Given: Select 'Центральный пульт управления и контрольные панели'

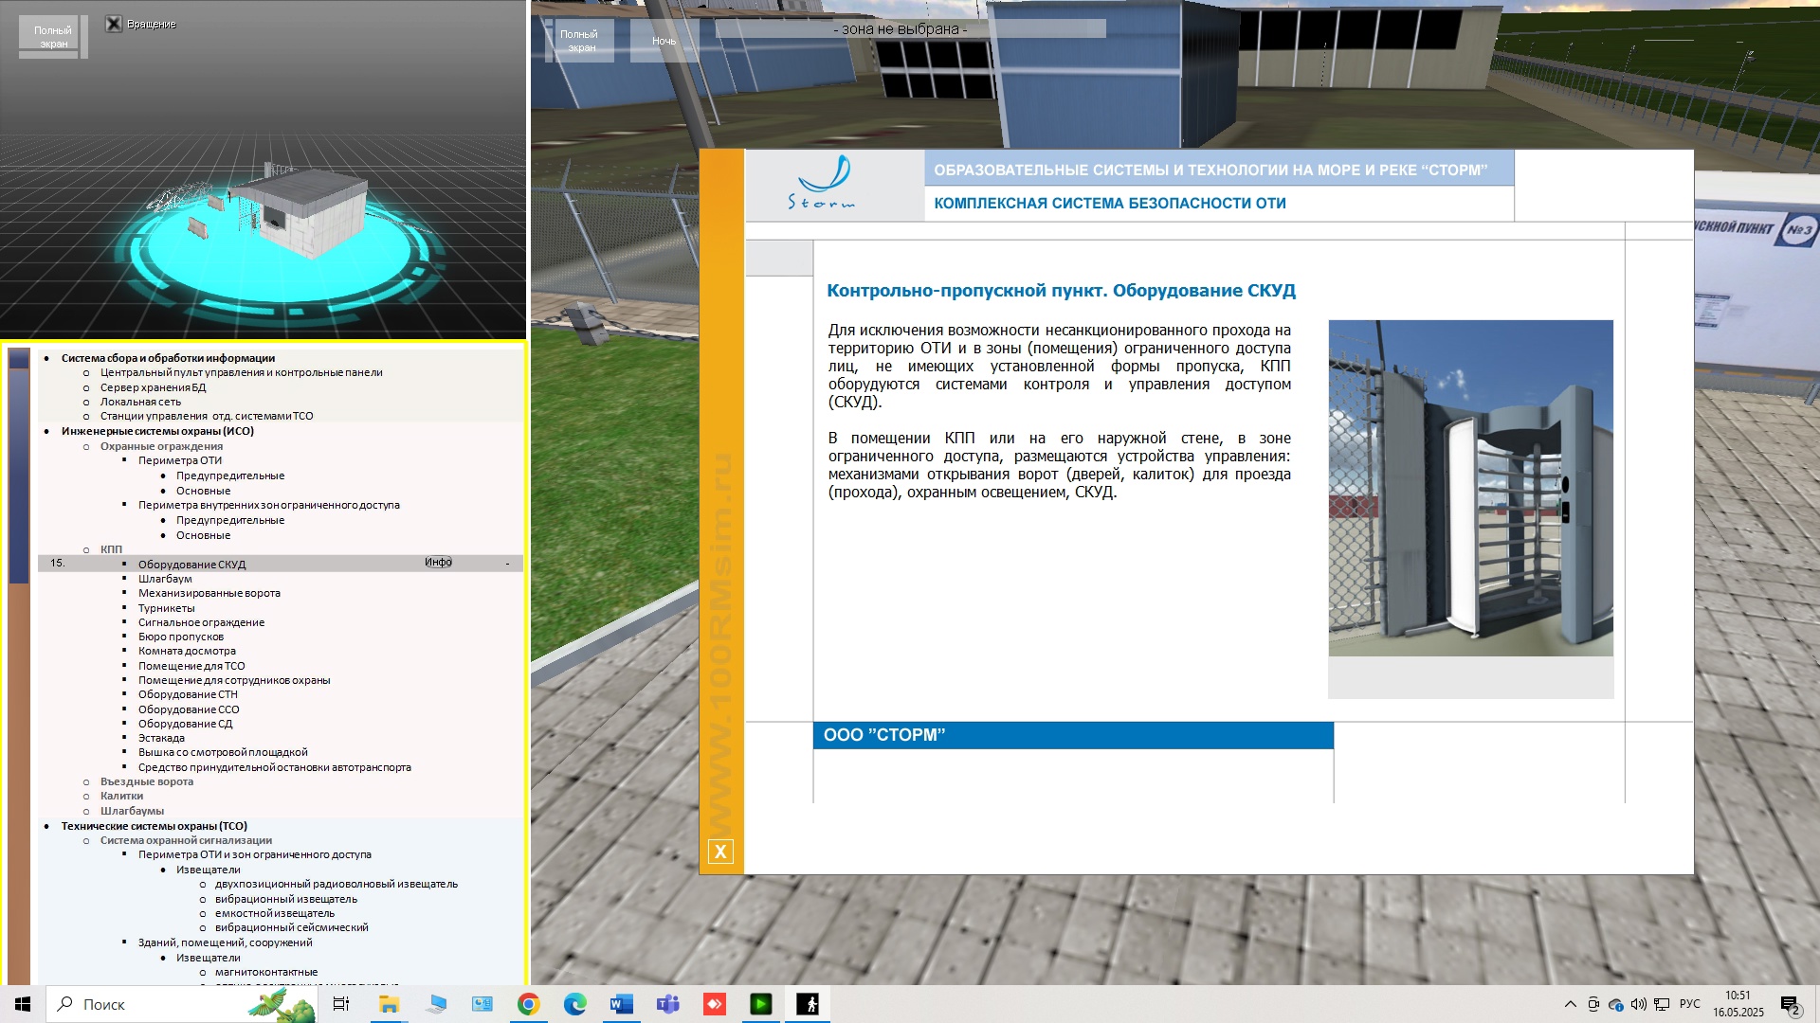Looking at the screenshot, I should pyautogui.click(x=242, y=372).
